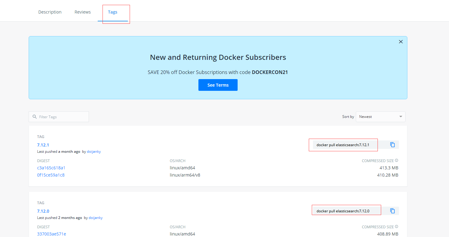449x237 pixels.
Task: Open the Description tab
Action: [x=50, y=12]
